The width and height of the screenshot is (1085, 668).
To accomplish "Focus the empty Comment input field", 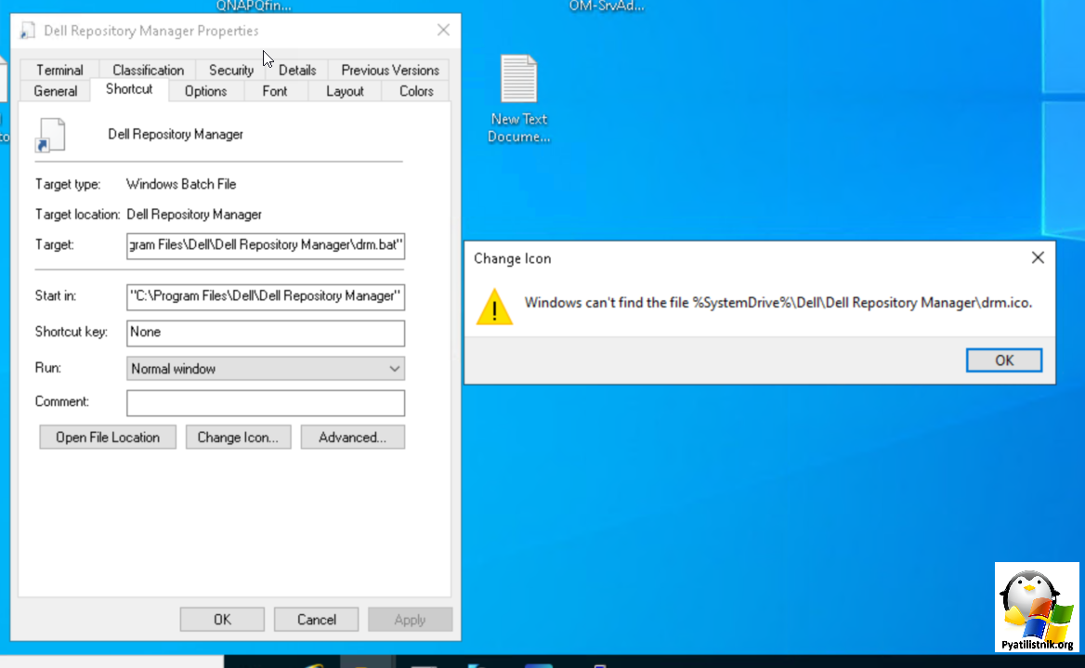I will pyautogui.click(x=266, y=403).
